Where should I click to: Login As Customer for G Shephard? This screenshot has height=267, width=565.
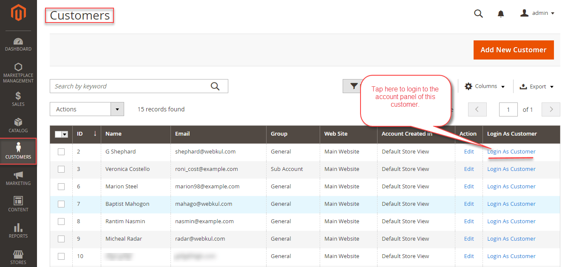point(511,151)
